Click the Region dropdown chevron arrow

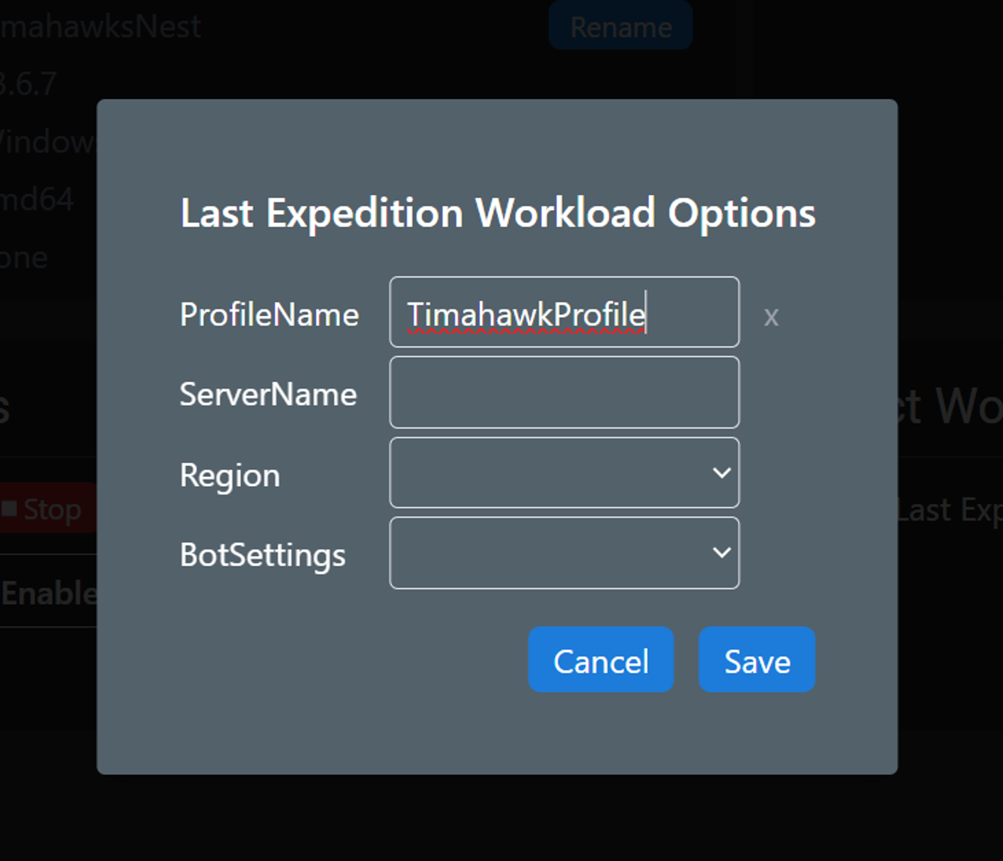click(722, 473)
